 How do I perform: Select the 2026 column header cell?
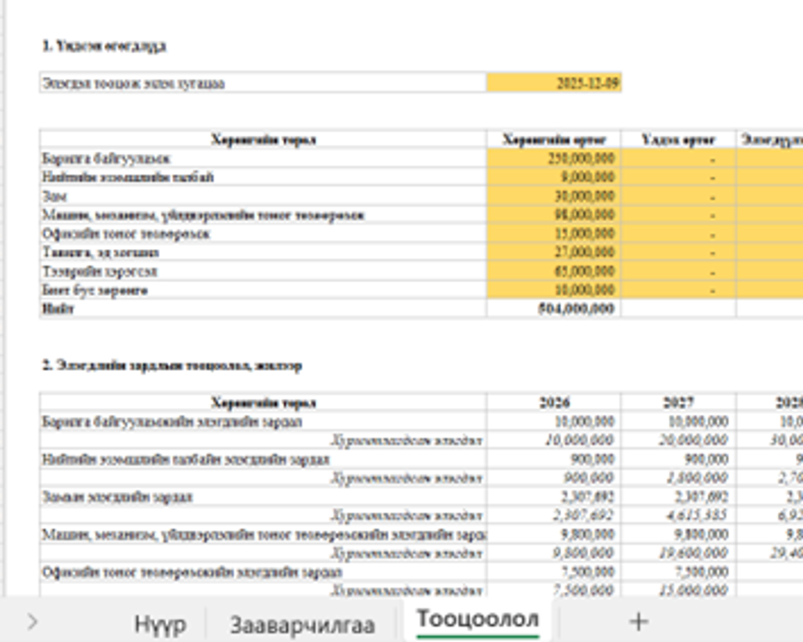(554, 403)
